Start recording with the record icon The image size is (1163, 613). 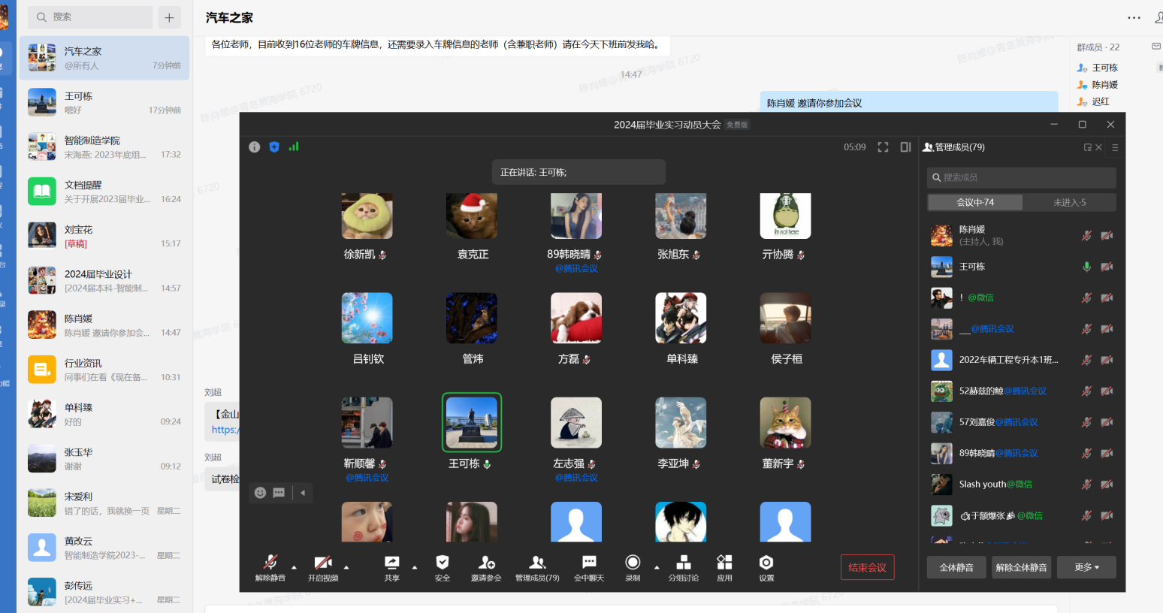(633, 562)
